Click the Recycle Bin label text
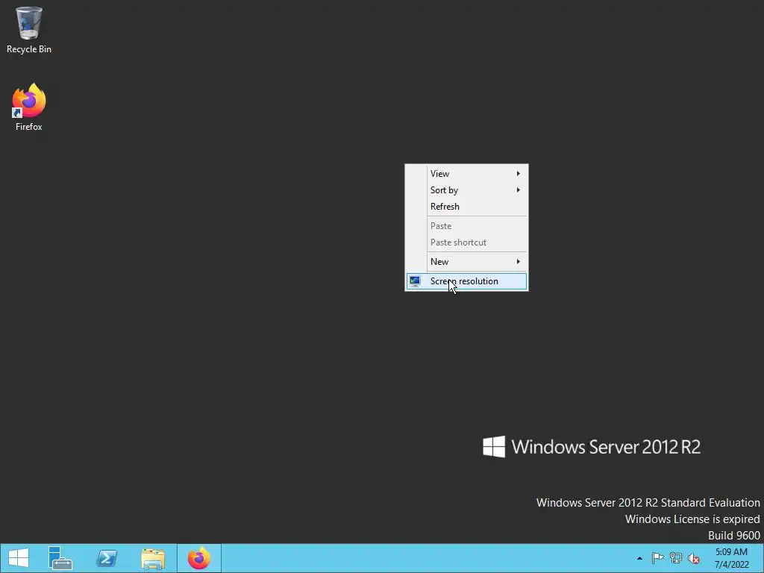The height and width of the screenshot is (573, 764). (x=29, y=49)
